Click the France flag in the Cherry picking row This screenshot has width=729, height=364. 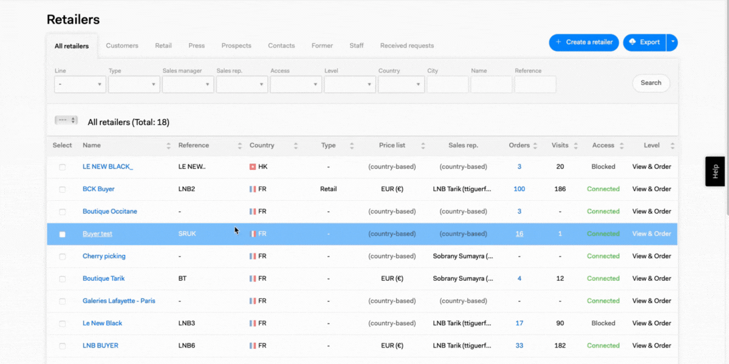coord(253,257)
